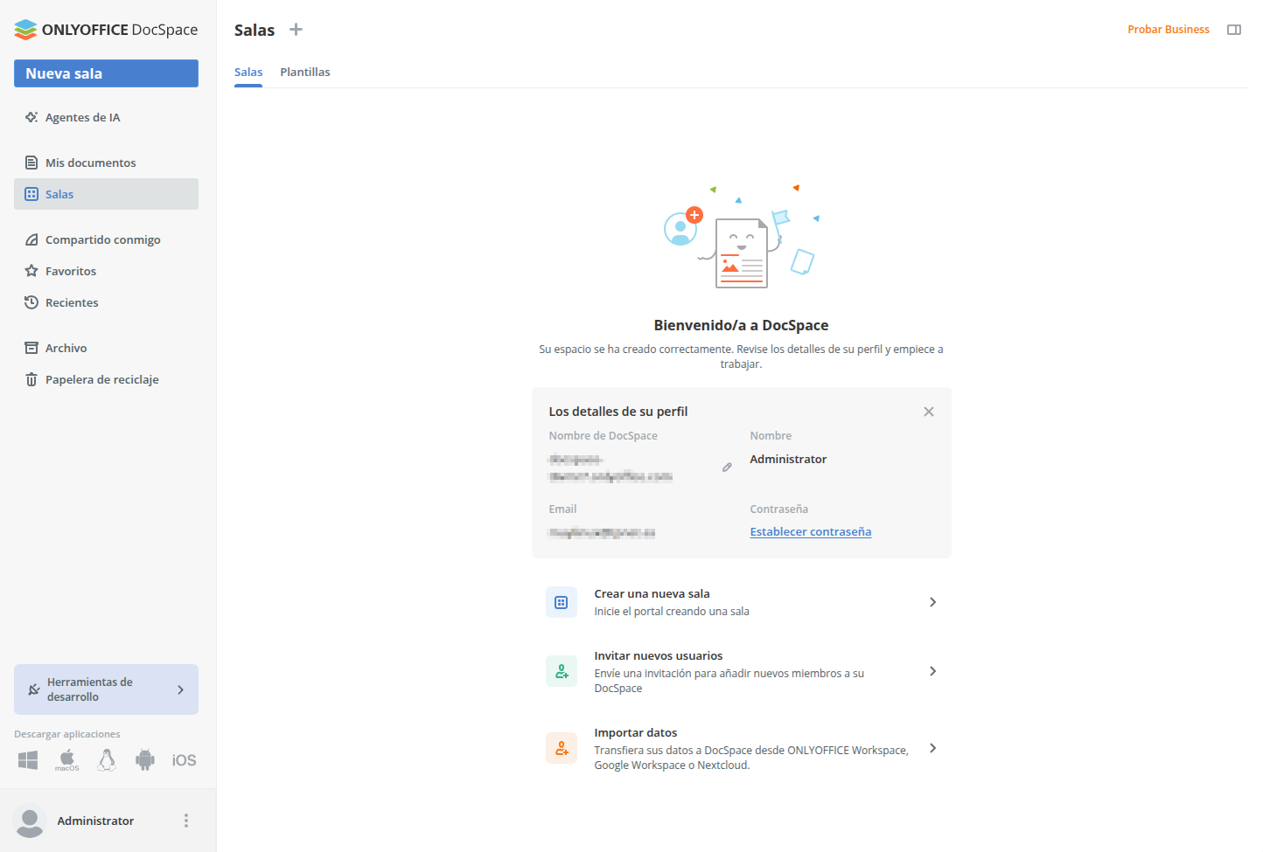This screenshot has height=852, width=1263.
Task: Download the iOS mobile app
Action: (184, 760)
